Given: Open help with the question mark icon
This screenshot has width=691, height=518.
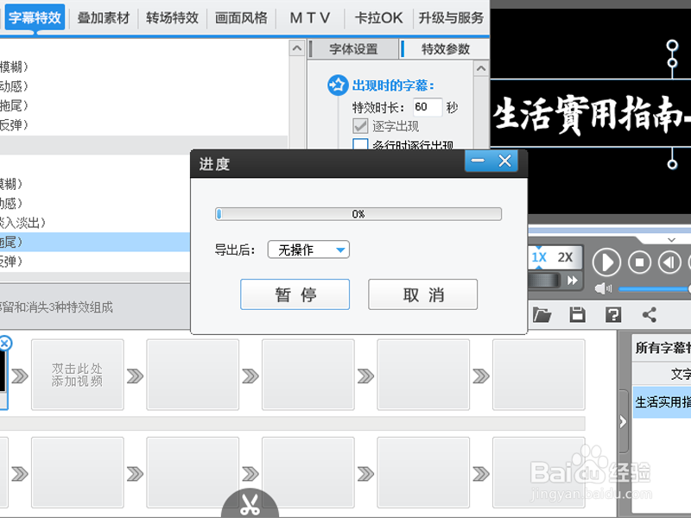Looking at the screenshot, I should (x=613, y=314).
